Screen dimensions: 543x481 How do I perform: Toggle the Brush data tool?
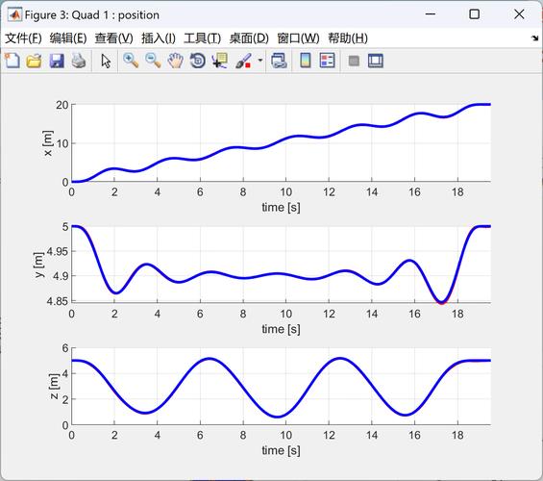click(243, 61)
